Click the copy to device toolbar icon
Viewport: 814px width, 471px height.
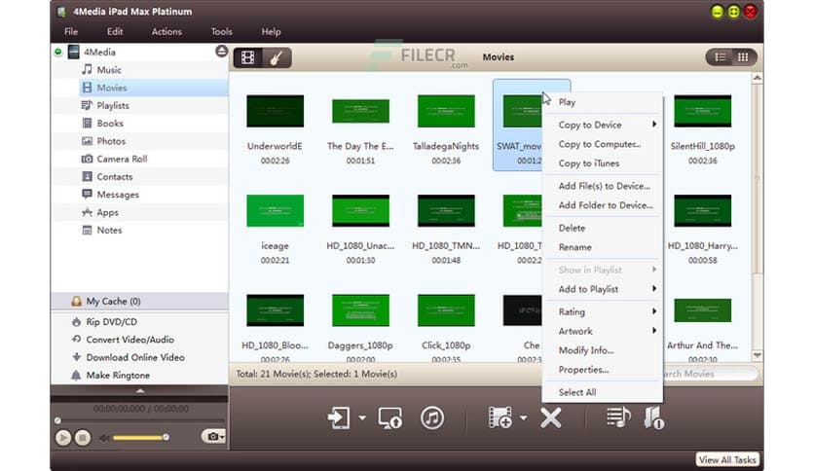coord(339,417)
